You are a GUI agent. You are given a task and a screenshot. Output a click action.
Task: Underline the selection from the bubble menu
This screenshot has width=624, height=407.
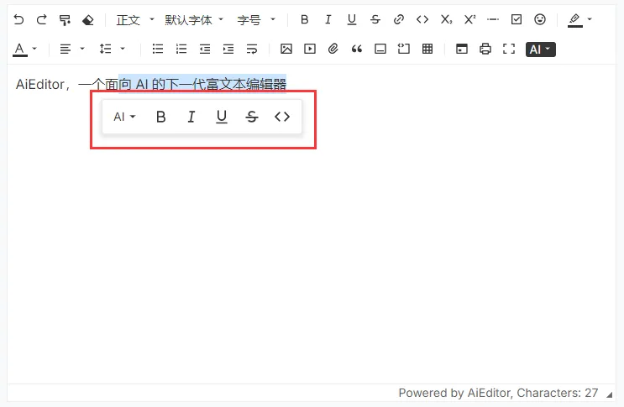pyautogui.click(x=222, y=117)
